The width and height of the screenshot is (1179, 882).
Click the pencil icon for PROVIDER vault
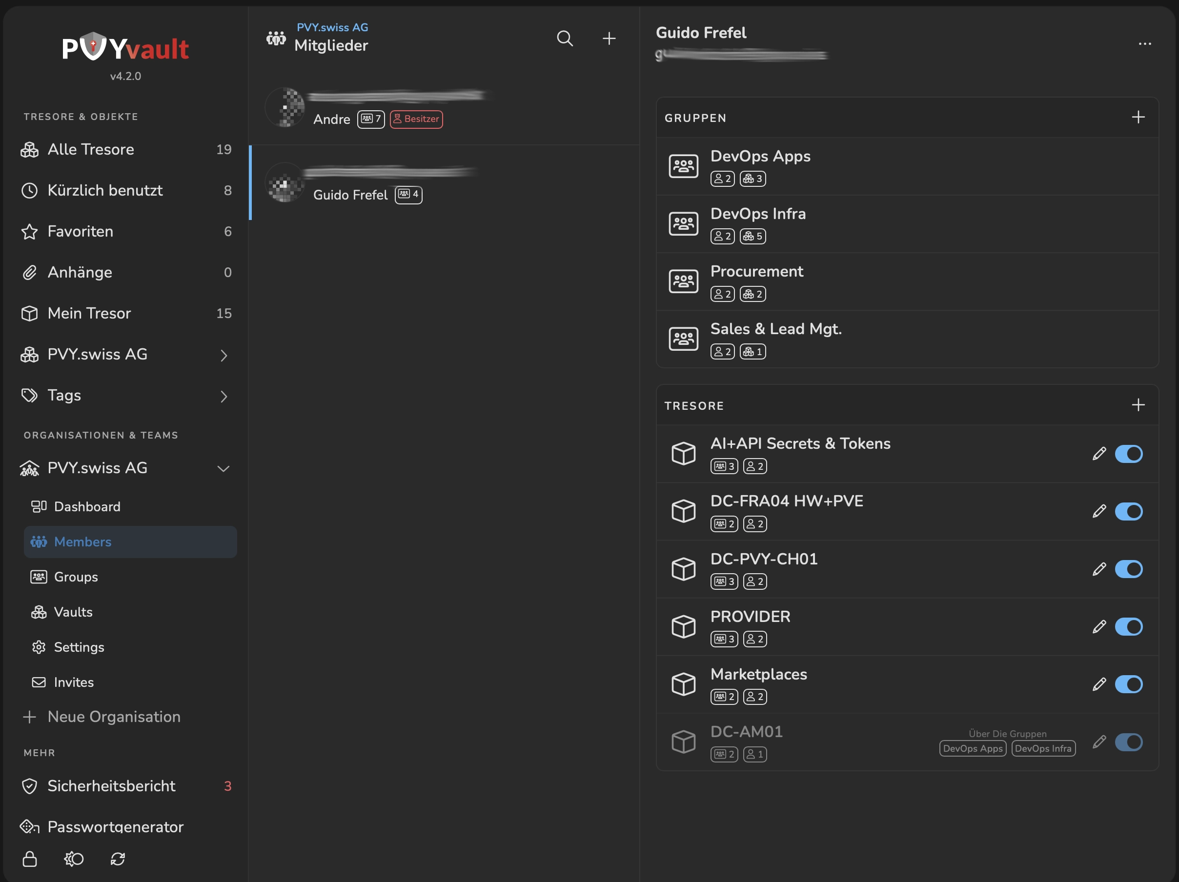pos(1098,626)
